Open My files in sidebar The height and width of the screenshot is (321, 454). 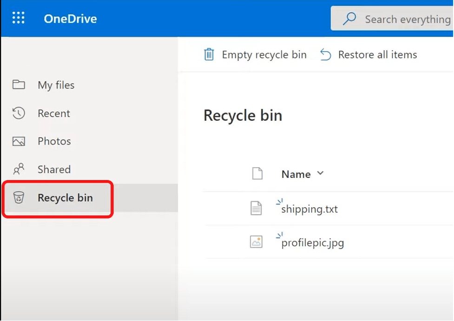pos(56,85)
